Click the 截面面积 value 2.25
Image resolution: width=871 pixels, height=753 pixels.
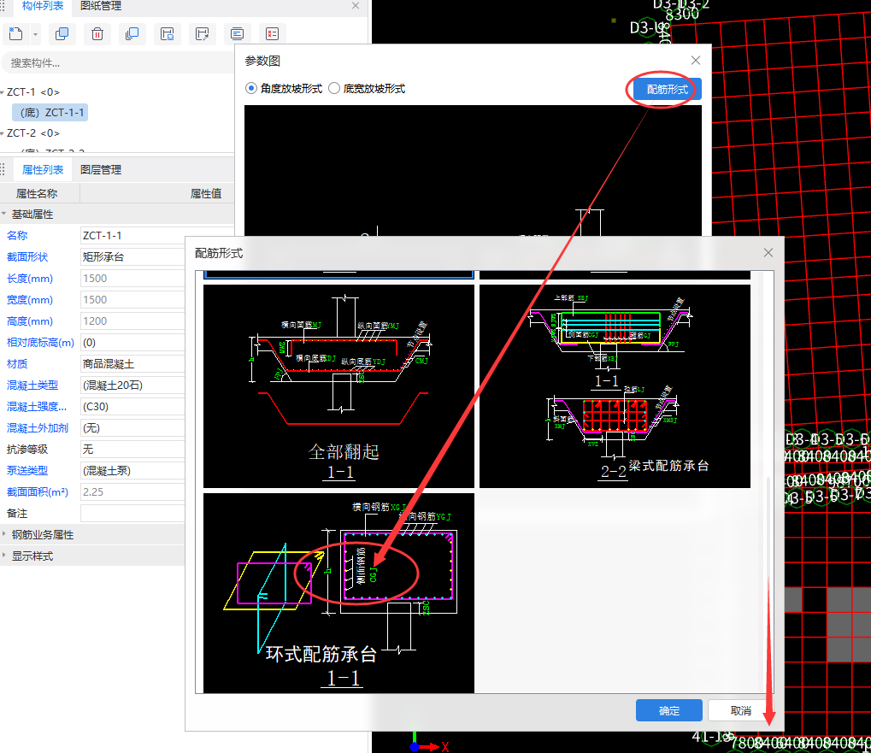[x=132, y=491]
